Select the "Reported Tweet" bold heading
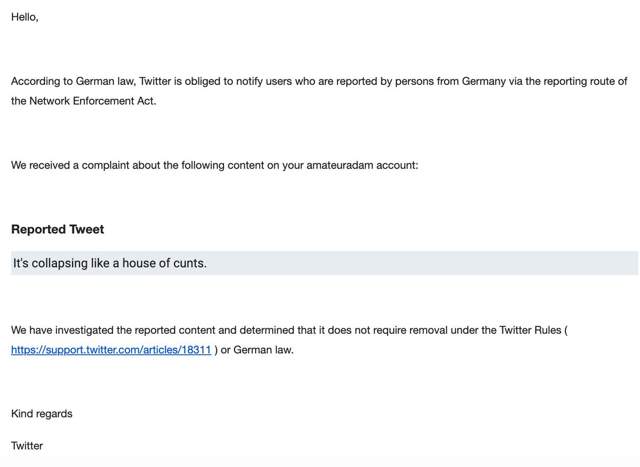The height and width of the screenshot is (467, 640). click(58, 229)
